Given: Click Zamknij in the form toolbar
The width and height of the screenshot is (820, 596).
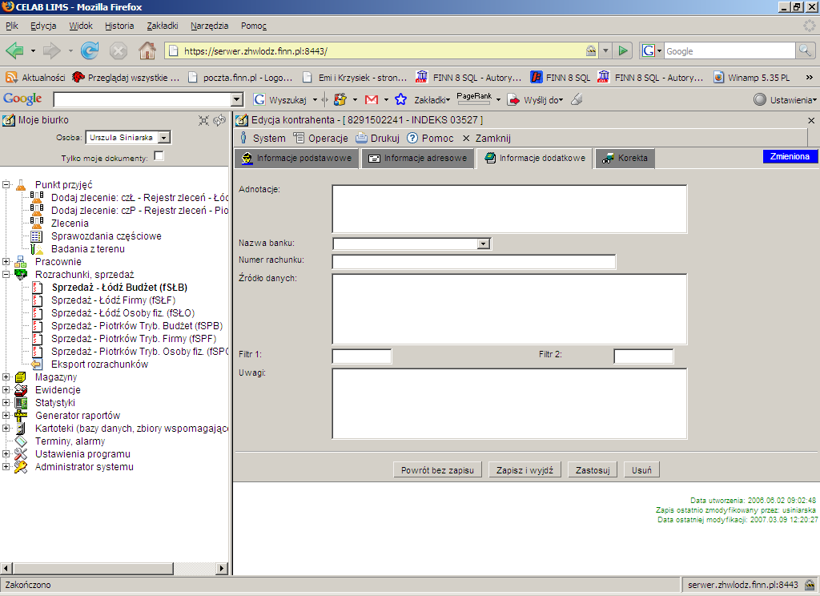Looking at the screenshot, I should pyautogui.click(x=486, y=138).
